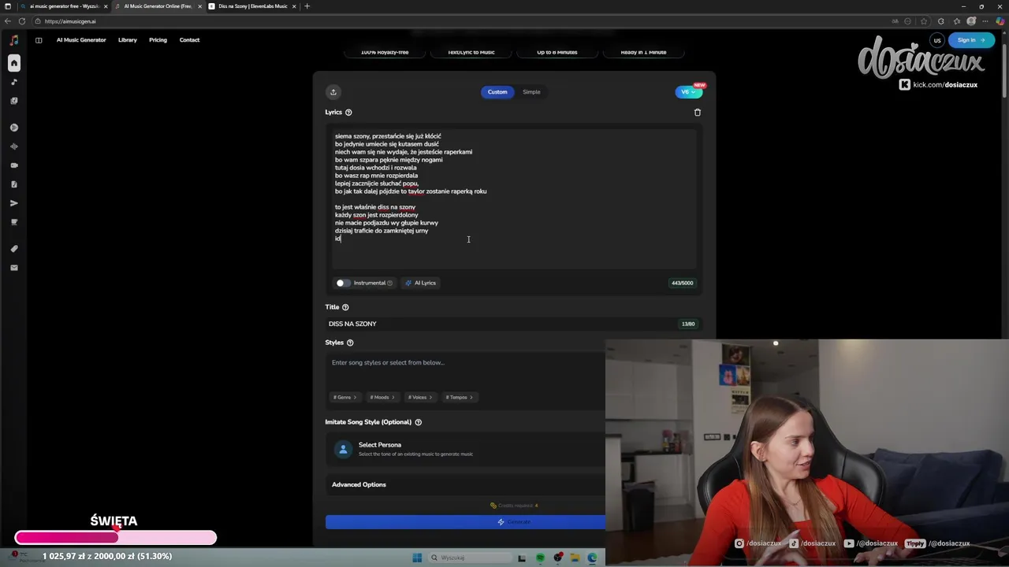This screenshot has width=1009, height=567.
Task: Open the US language selector
Action: [x=937, y=40]
